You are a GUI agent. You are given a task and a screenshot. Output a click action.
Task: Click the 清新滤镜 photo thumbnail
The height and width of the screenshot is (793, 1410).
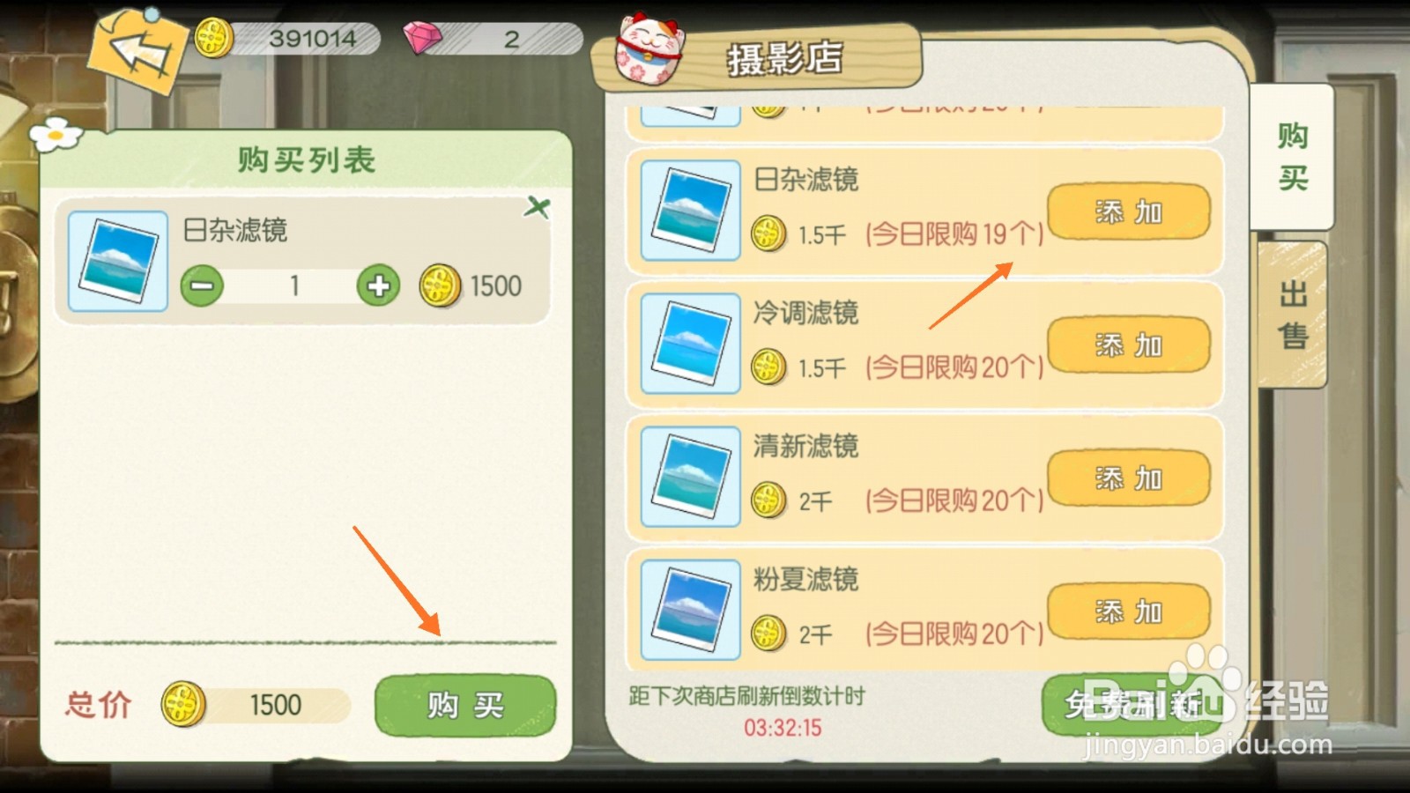tap(691, 477)
